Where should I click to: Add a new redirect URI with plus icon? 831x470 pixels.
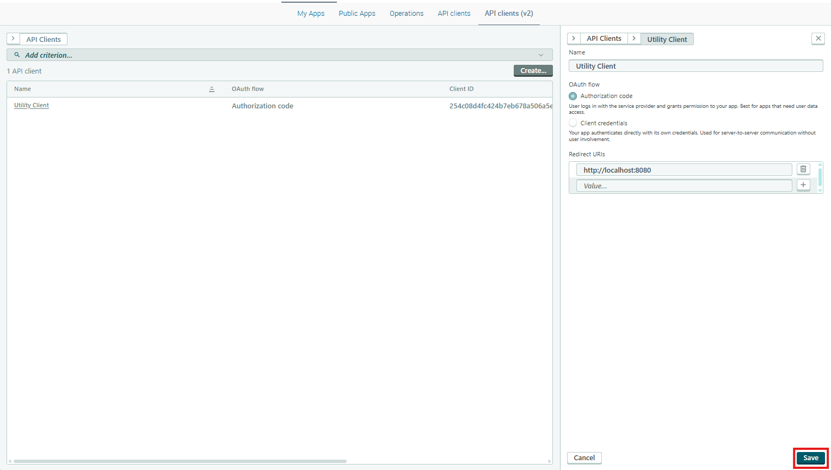tap(803, 185)
